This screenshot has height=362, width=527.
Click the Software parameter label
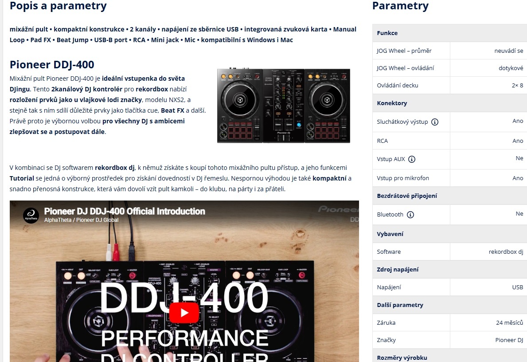389,252
